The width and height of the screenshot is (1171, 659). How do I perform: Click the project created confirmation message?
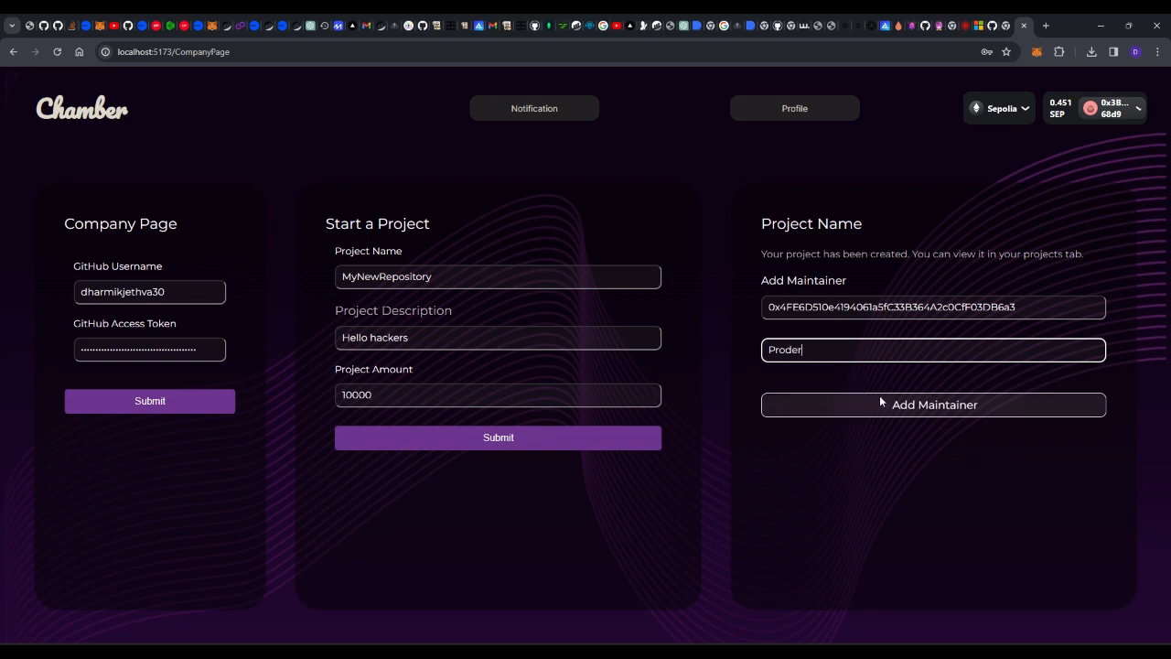[x=922, y=254]
